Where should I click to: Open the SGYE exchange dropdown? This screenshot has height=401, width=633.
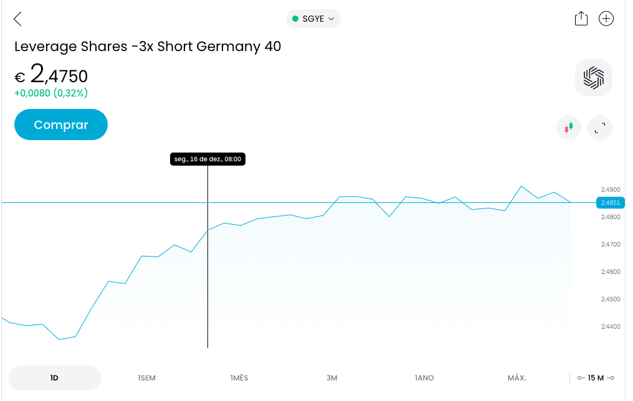point(313,19)
